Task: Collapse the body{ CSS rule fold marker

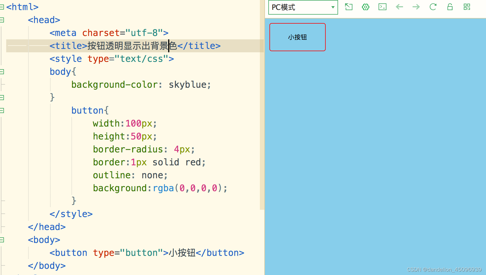Action: 2,72
